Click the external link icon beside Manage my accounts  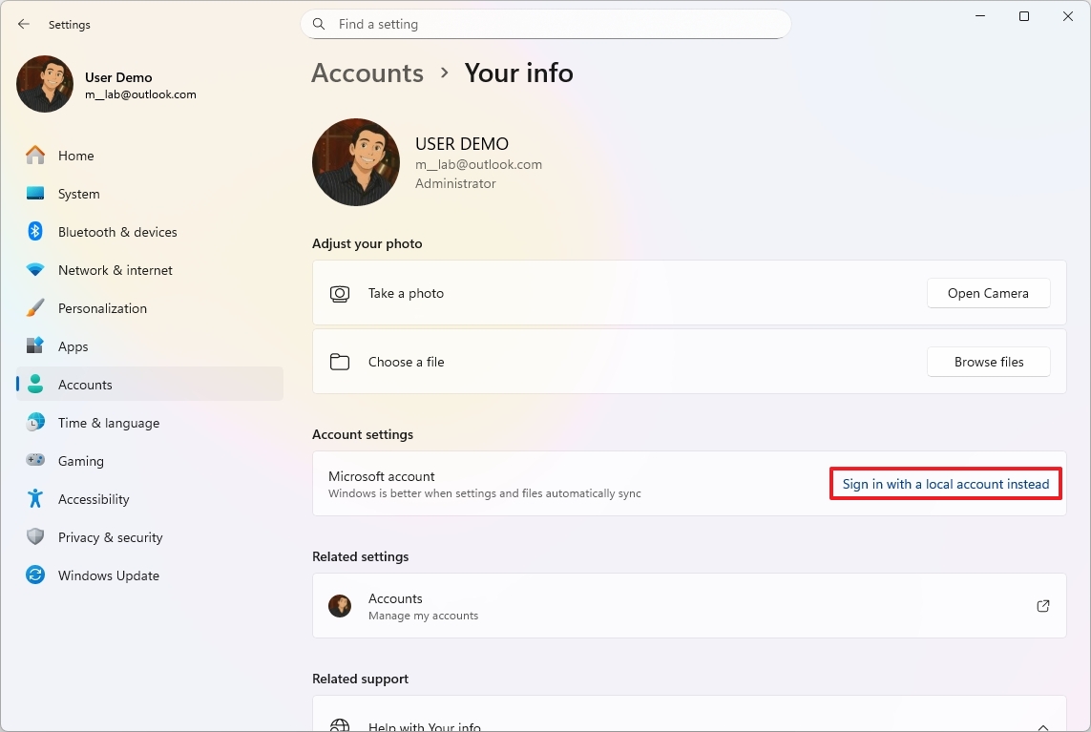click(x=1042, y=605)
